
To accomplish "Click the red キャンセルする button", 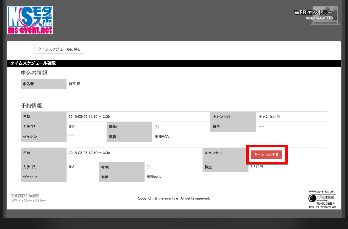I will coord(266,154).
